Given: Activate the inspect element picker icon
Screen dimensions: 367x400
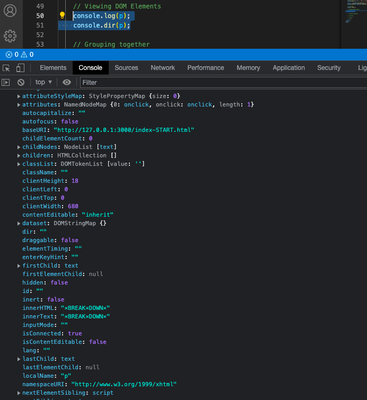Looking at the screenshot, I should [x=6, y=68].
